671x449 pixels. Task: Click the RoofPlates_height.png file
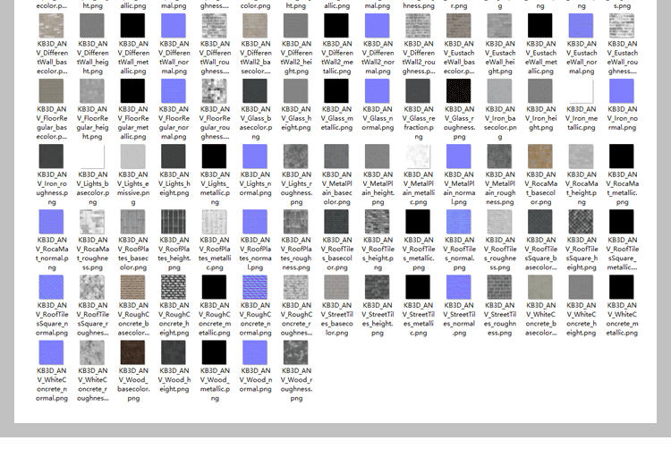coord(174,222)
